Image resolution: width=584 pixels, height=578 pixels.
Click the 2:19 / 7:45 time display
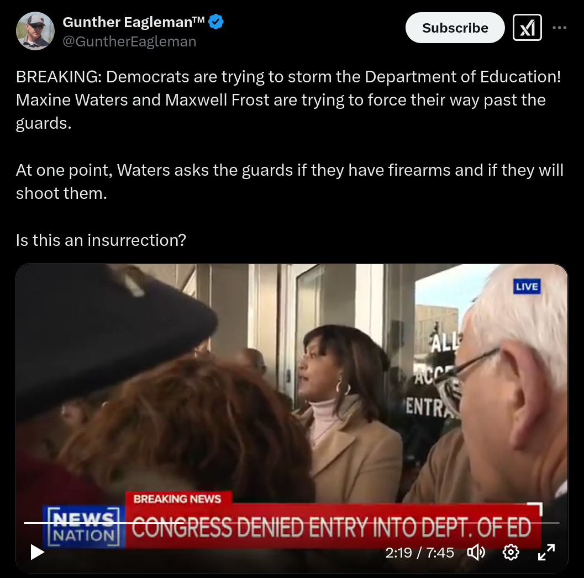pyautogui.click(x=420, y=553)
